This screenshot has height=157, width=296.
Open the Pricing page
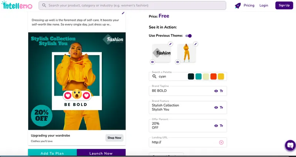pyautogui.click(x=249, y=6)
